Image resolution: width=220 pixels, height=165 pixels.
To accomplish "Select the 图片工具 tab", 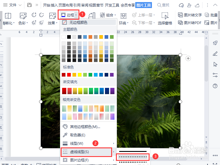I will [x=144, y=5].
